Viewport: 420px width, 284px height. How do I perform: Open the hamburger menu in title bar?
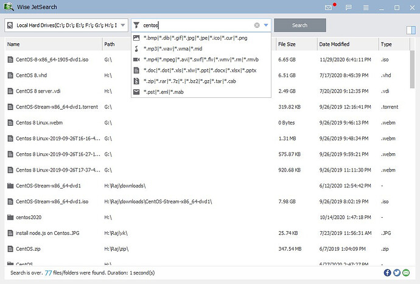tap(366, 8)
